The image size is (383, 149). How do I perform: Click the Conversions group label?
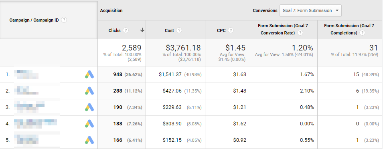[x=265, y=10]
